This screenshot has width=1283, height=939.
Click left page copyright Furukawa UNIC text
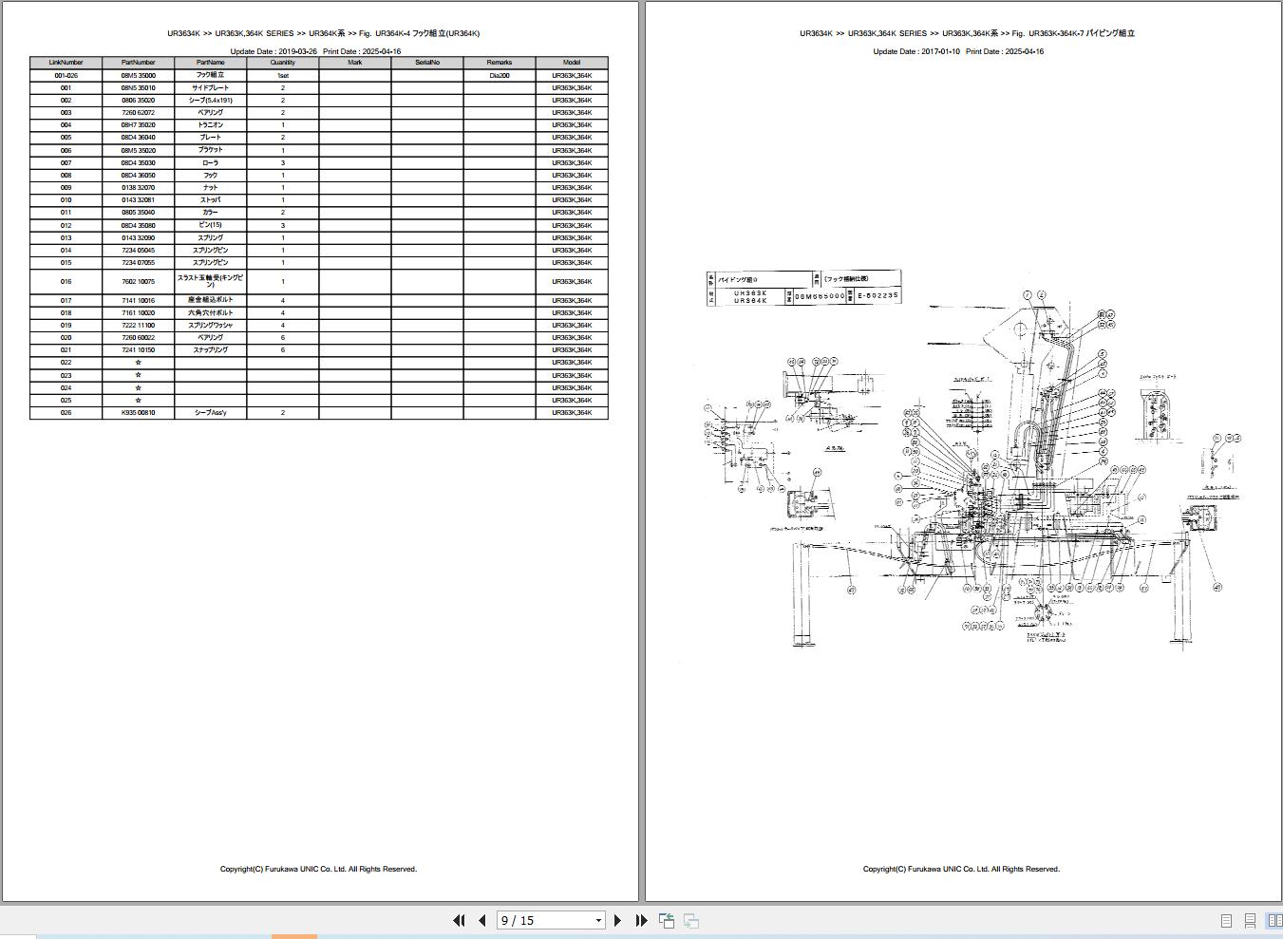click(318, 869)
